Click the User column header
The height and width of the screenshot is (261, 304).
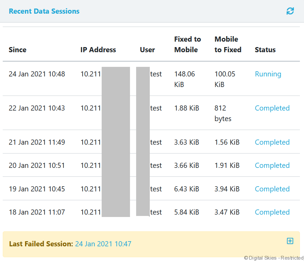click(x=147, y=50)
